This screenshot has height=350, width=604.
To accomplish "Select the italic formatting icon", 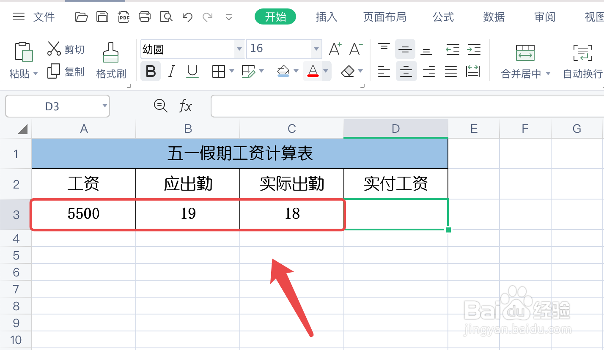I will (x=171, y=71).
